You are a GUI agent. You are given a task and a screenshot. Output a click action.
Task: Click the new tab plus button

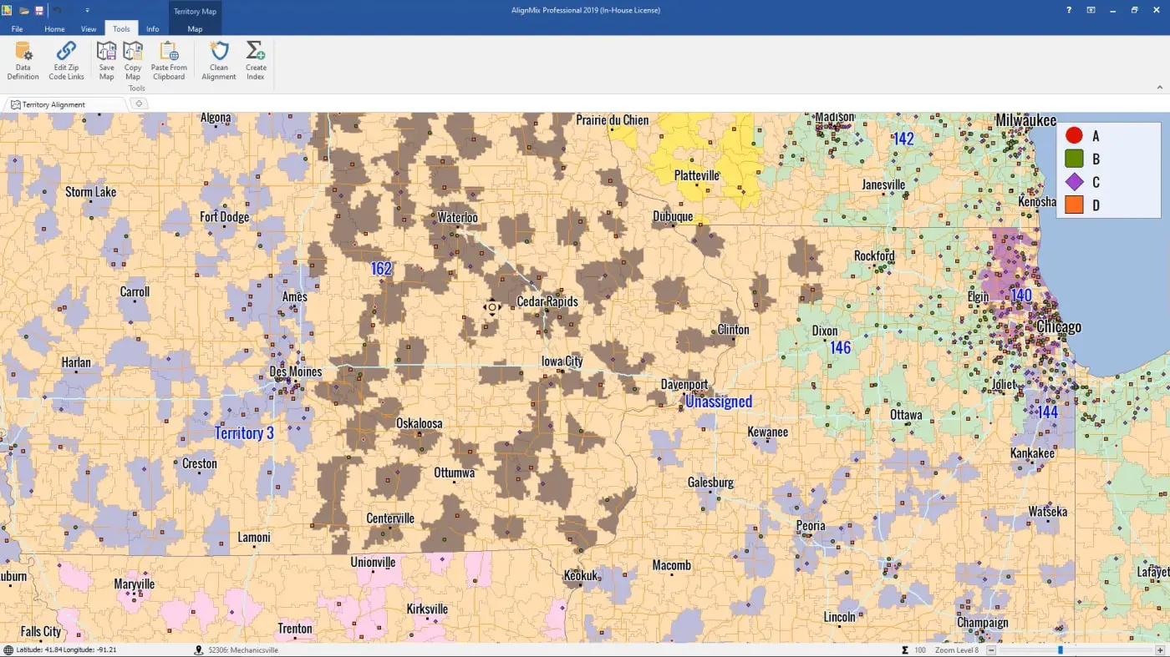(139, 104)
